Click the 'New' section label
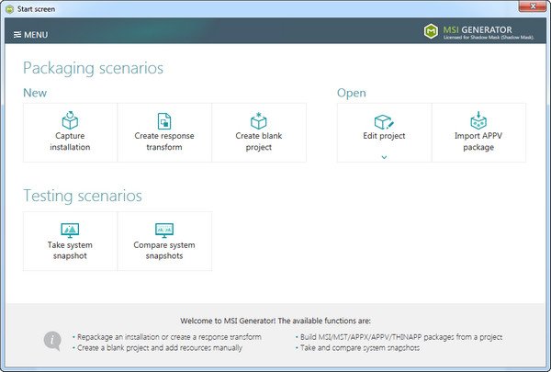Image resolution: width=551 pixels, height=372 pixels. click(x=35, y=93)
